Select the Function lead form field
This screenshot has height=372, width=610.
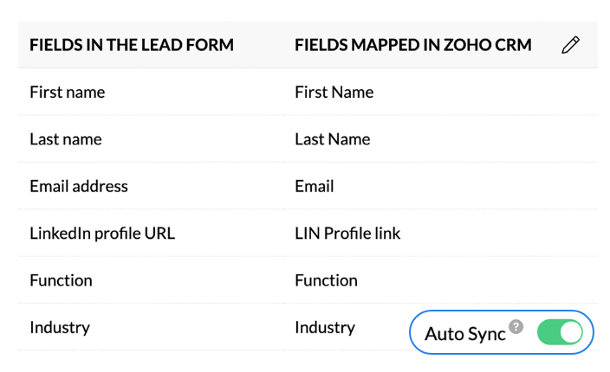[x=61, y=280]
